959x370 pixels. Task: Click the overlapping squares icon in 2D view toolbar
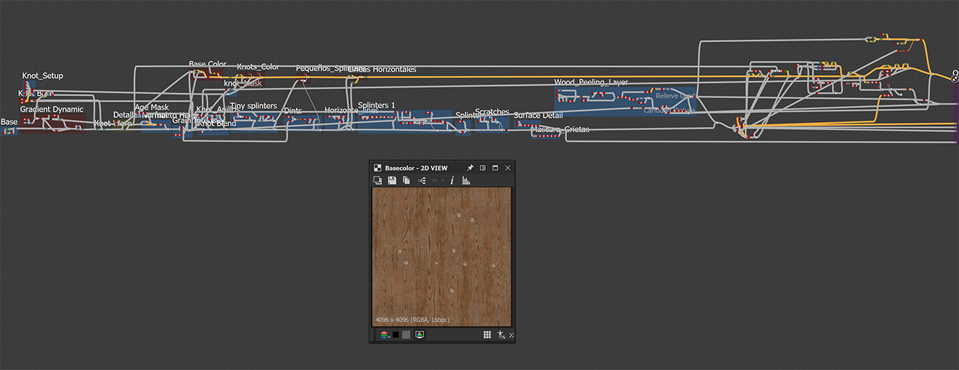pyautogui.click(x=378, y=180)
